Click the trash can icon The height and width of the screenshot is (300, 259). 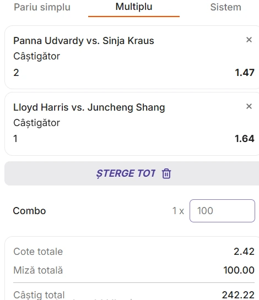166,173
